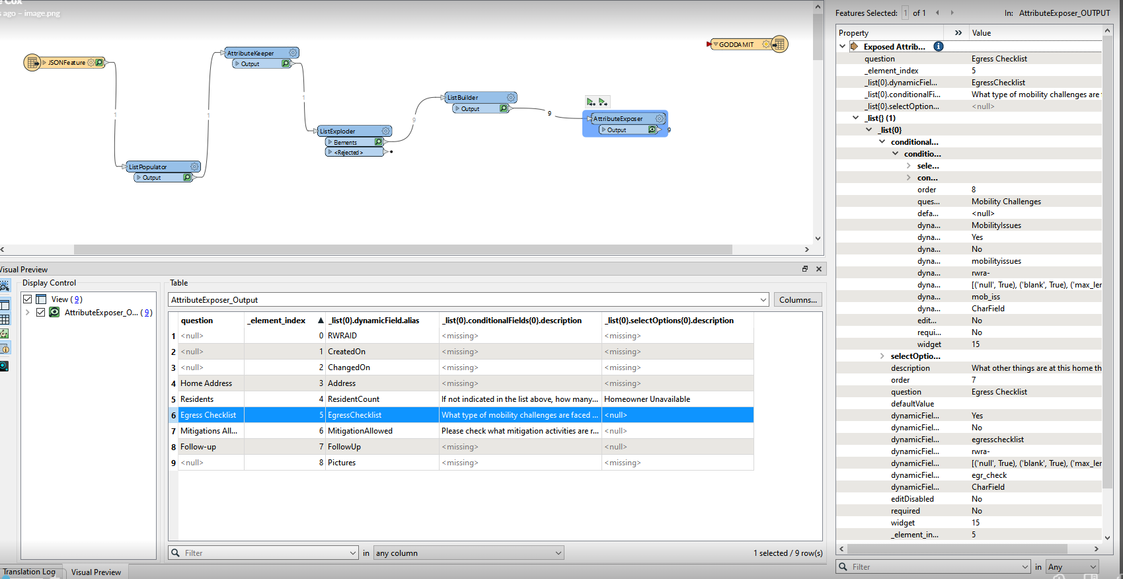Switch to Visual Preview tab
The height and width of the screenshot is (579, 1123).
[x=96, y=572]
